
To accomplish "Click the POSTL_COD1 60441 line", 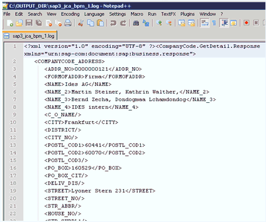I will pos(95,145).
